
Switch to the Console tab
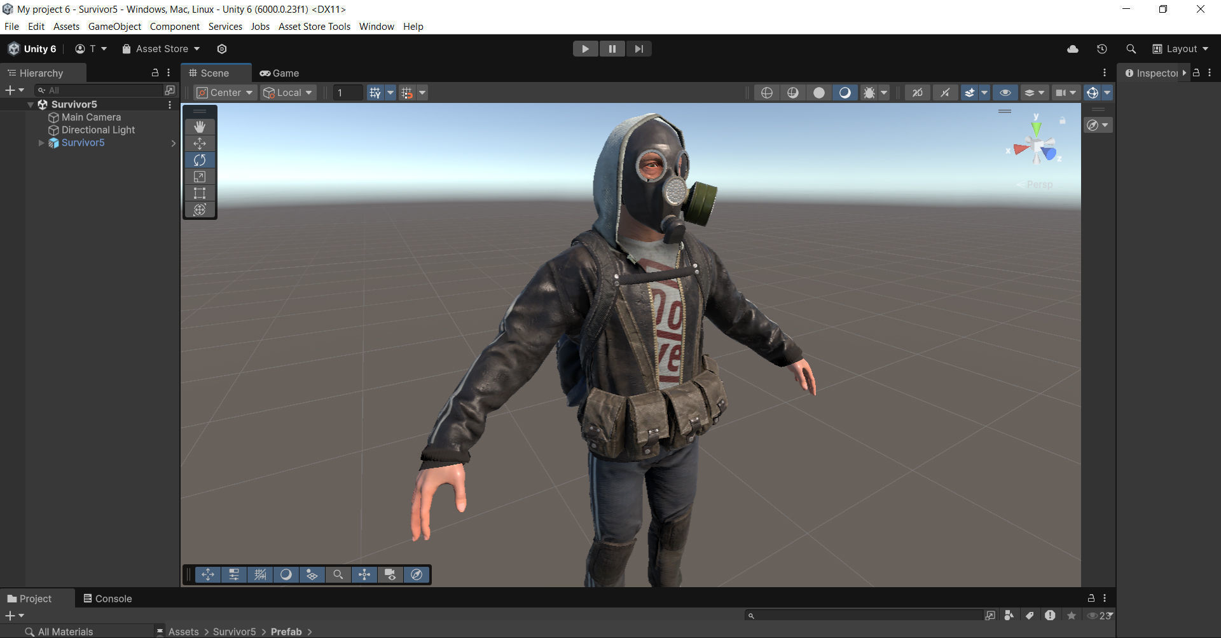pos(107,599)
